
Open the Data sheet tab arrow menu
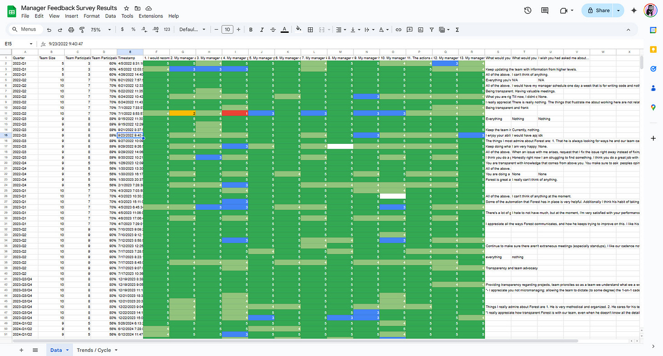[x=67, y=350]
